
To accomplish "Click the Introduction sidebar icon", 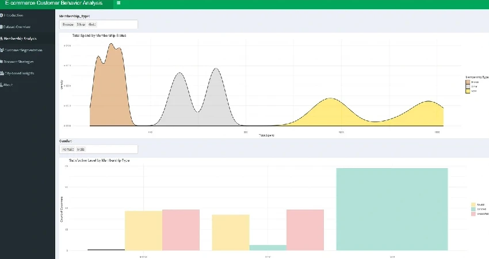I will coord(2,15).
